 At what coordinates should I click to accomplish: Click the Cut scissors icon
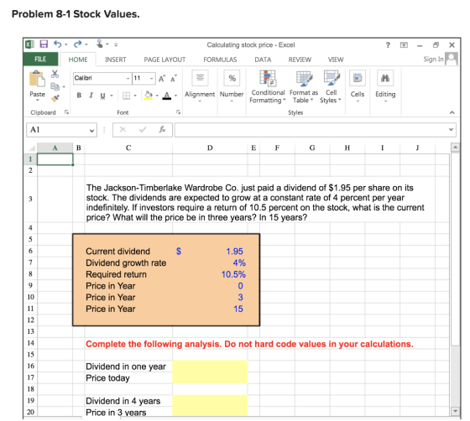[55, 74]
